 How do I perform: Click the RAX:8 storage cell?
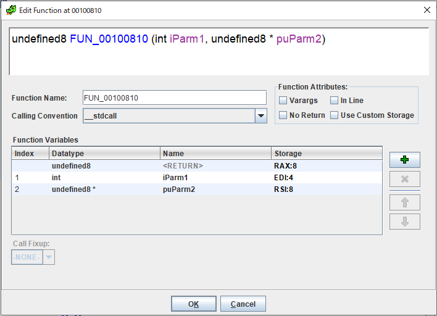point(327,166)
